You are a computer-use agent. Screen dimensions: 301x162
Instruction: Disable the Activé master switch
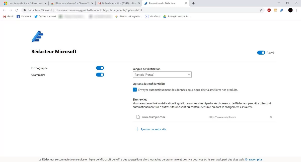[261, 53]
